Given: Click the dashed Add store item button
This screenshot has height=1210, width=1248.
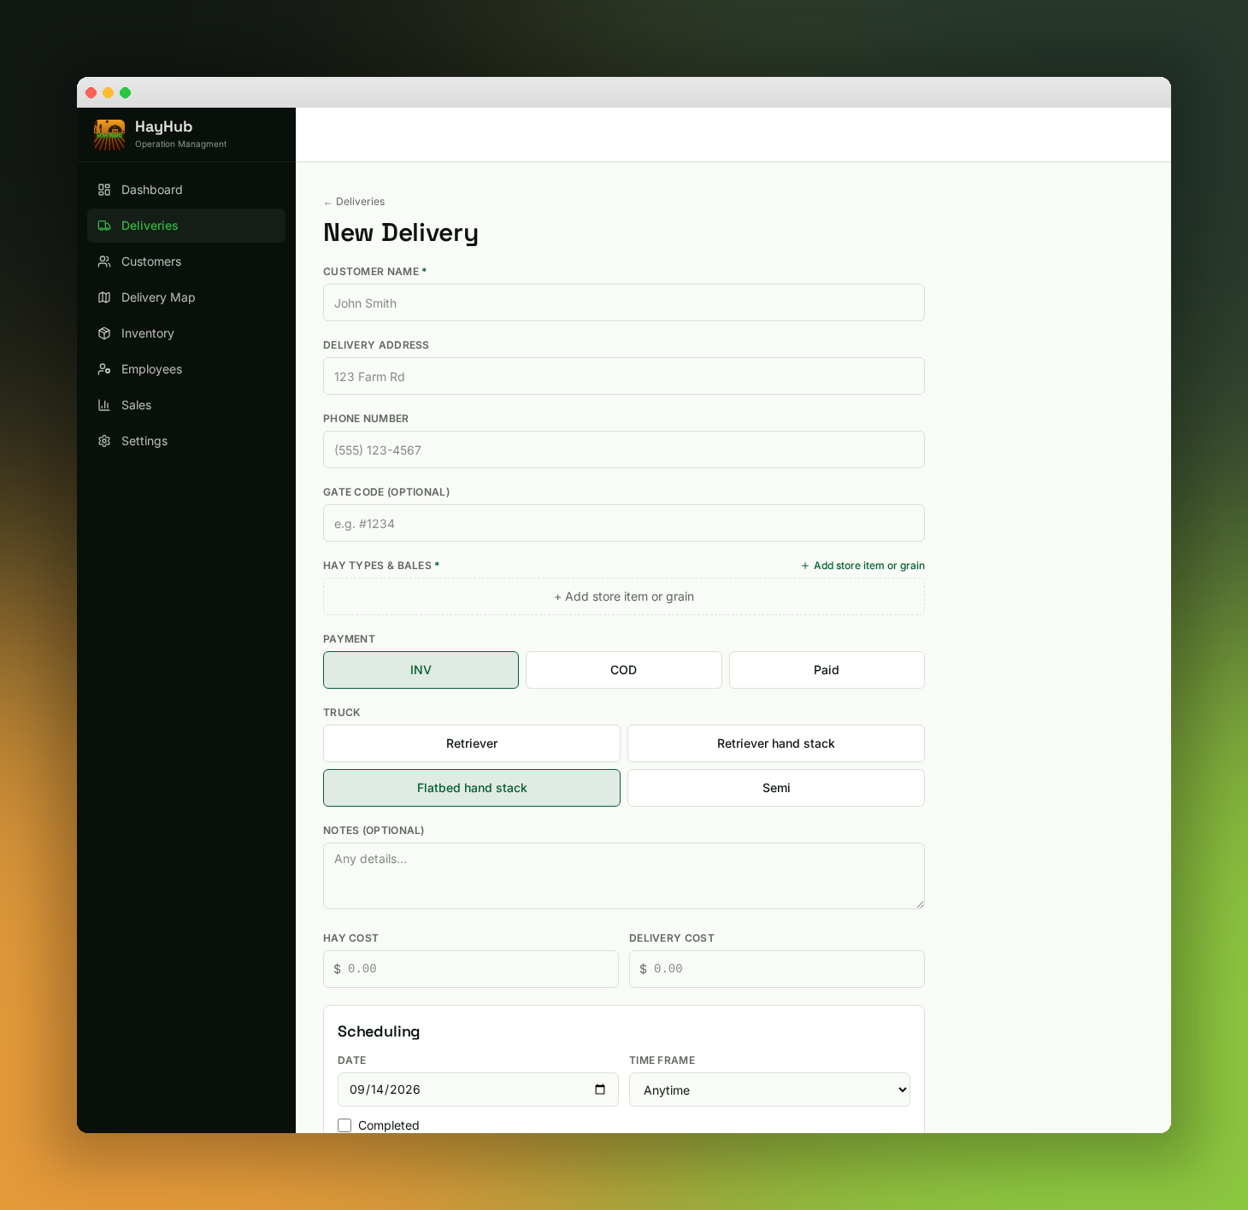Looking at the screenshot, I should 624,596.
